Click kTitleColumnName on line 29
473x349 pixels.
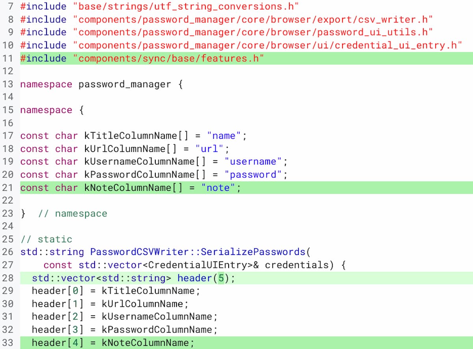(x=148, y=291)
